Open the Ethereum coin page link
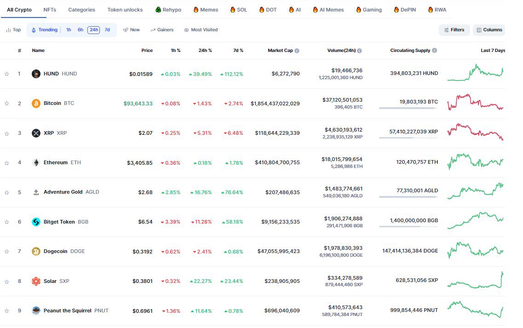 [63, 162]
